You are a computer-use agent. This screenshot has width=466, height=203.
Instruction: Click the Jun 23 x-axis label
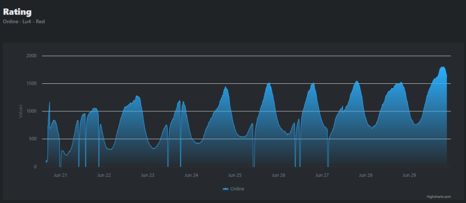(148, 176)
